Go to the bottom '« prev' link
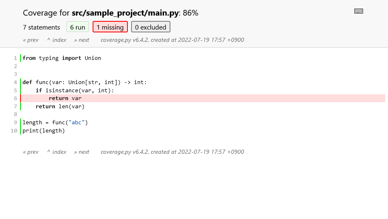 pyautogui.click(x=31, y=152)
